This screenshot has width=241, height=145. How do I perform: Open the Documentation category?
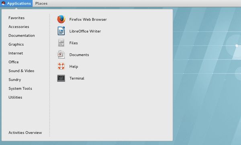coord(22,35)
